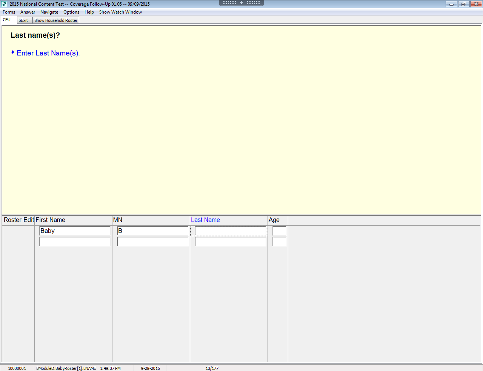Screen dimensions: 483x371
Task: Click the 13/177 counter in the status bar
Action: (x=212, y=368)
